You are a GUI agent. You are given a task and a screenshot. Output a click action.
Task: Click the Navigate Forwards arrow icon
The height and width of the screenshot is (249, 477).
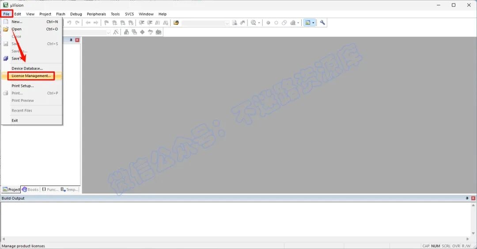coord(96,23)
